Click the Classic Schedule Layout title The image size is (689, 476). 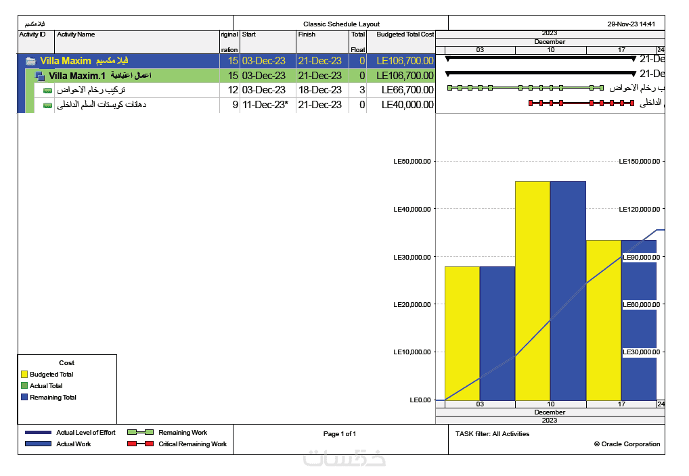coord(341,24)
